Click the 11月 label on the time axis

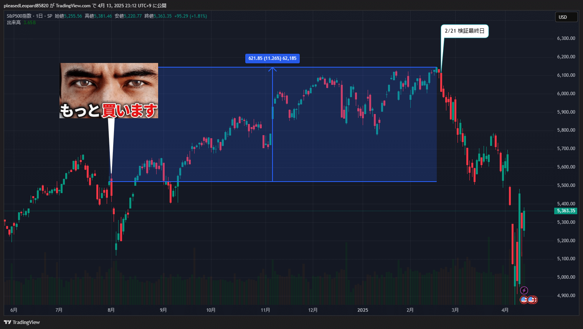(265, 310)
